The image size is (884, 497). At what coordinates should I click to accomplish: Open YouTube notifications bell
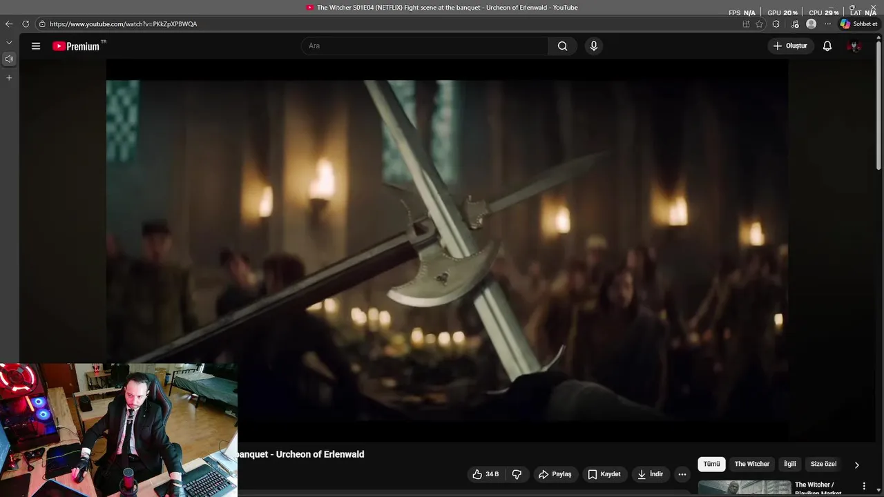click(x=827, y=46)
